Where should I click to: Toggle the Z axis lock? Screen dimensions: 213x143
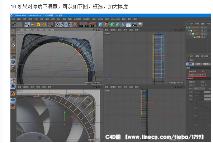69,25
